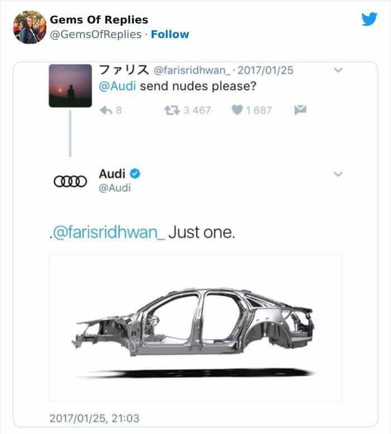This screenshot has height=434, width=391.
Task: Click the retweet icon showing 3 467
Action: 171,110
